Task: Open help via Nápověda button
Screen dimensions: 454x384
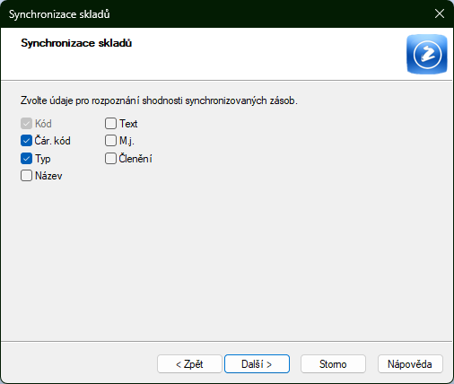Action: (x=410, y=364)
